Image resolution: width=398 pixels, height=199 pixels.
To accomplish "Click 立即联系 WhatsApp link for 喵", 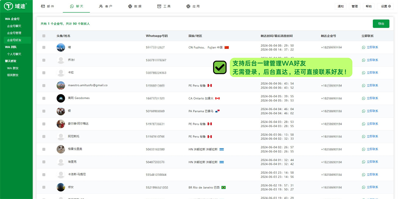I will point(370,48).
